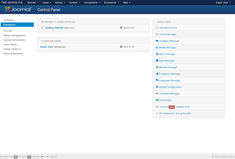The height and width of the screenshot is (159, 235).
Task: Click the Super User logged-in user link
Action: point(47,47)
